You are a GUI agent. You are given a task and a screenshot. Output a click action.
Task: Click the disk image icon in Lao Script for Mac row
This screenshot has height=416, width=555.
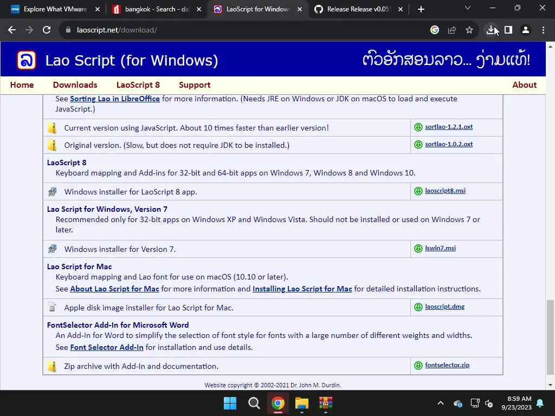point(53,308)
